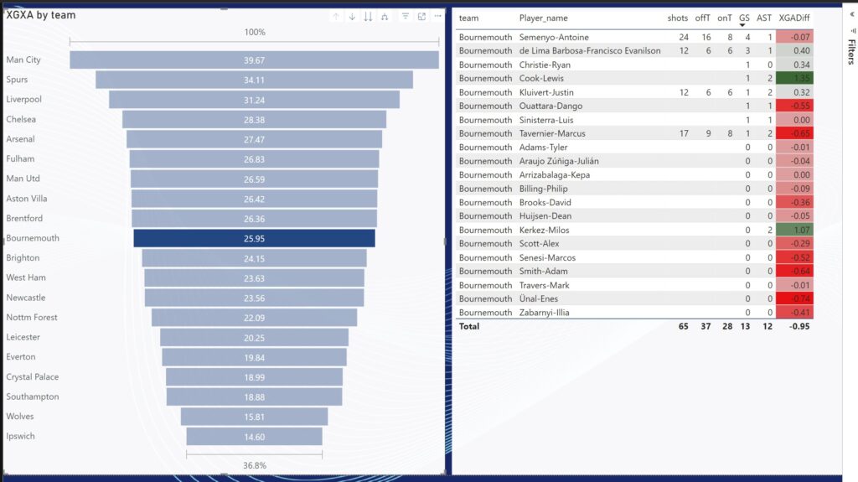Screen dimensions: 858x482
Task: Select the Spurs funnel bar 34.11
Action: coord(254,80)
